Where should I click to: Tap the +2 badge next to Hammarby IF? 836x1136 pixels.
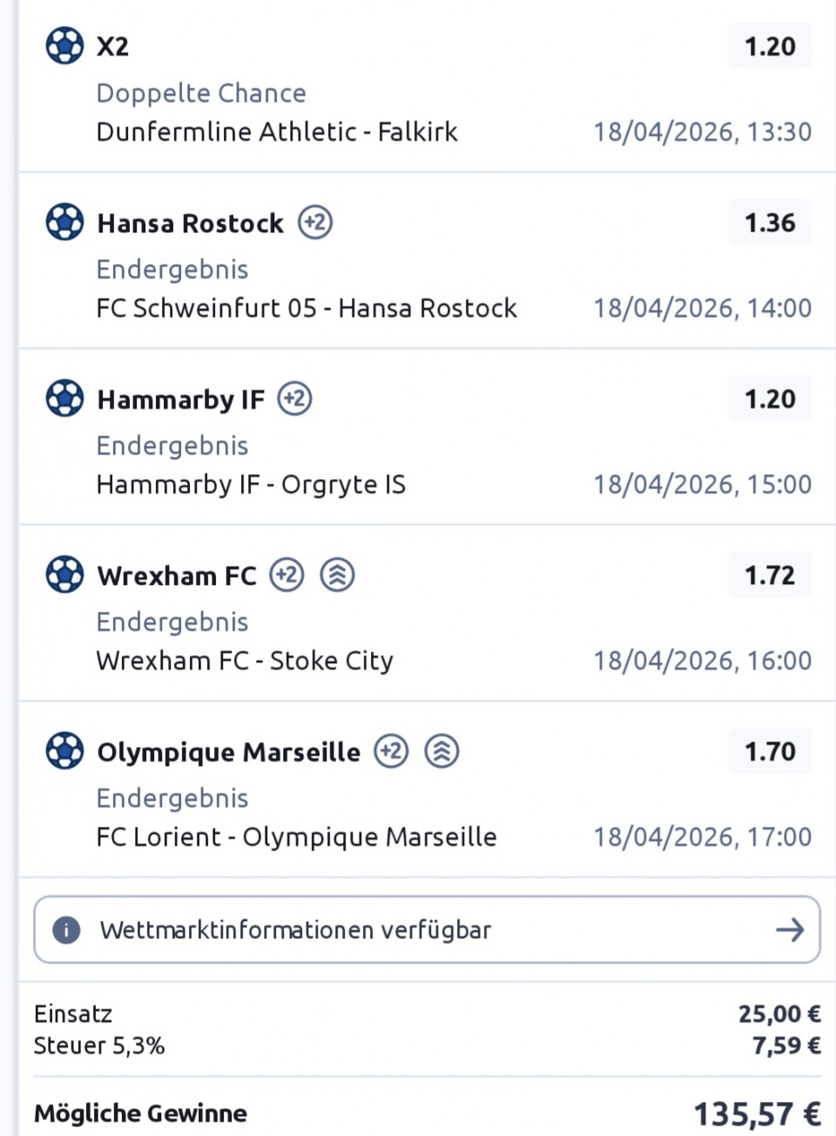295,399
